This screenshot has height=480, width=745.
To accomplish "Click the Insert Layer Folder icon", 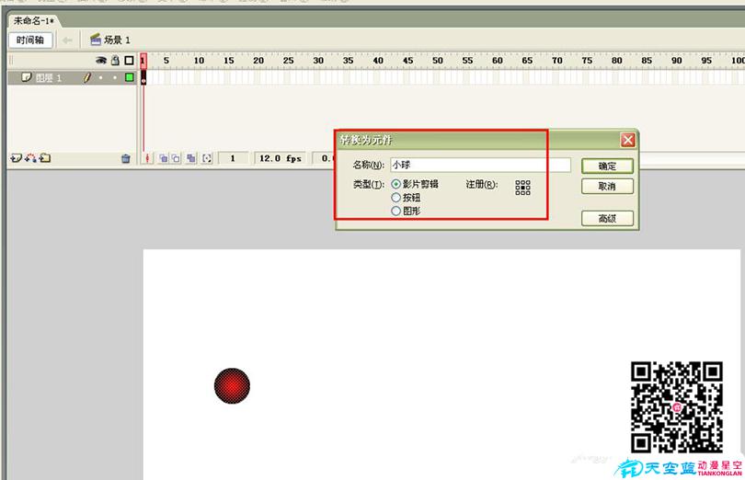I will pyautogui.click(x=45, y=158).
